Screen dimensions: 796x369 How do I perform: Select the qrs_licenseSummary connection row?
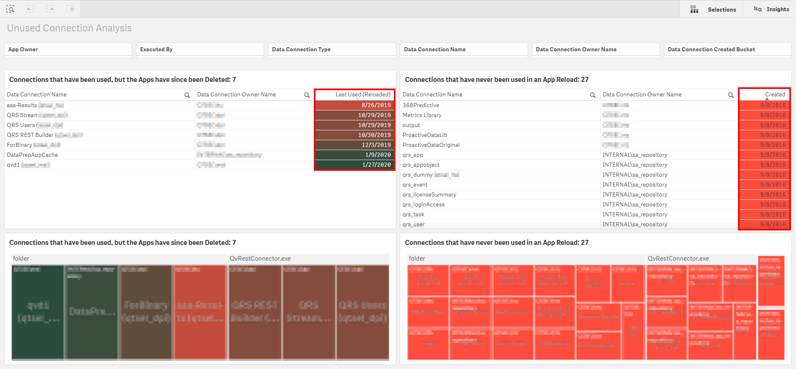coord(429,195)
